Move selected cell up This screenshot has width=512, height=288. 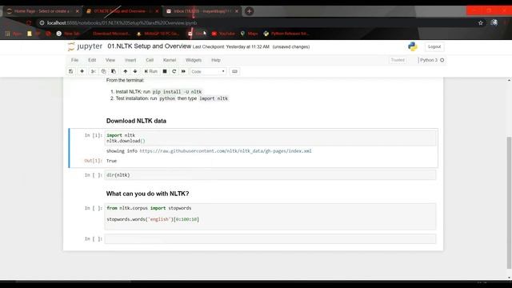[x=126, y=71]
